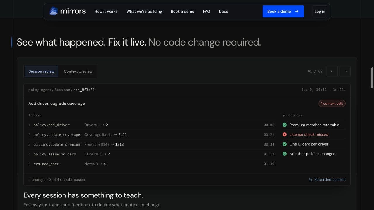The width and height of the screenshot is (374, 210).
Task: Click green check beside No other policies changed
Action: point(285,154)
